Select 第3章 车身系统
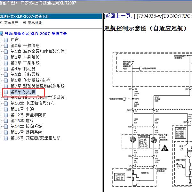Viewport: 192px width, 192px height. click(25, 63)
